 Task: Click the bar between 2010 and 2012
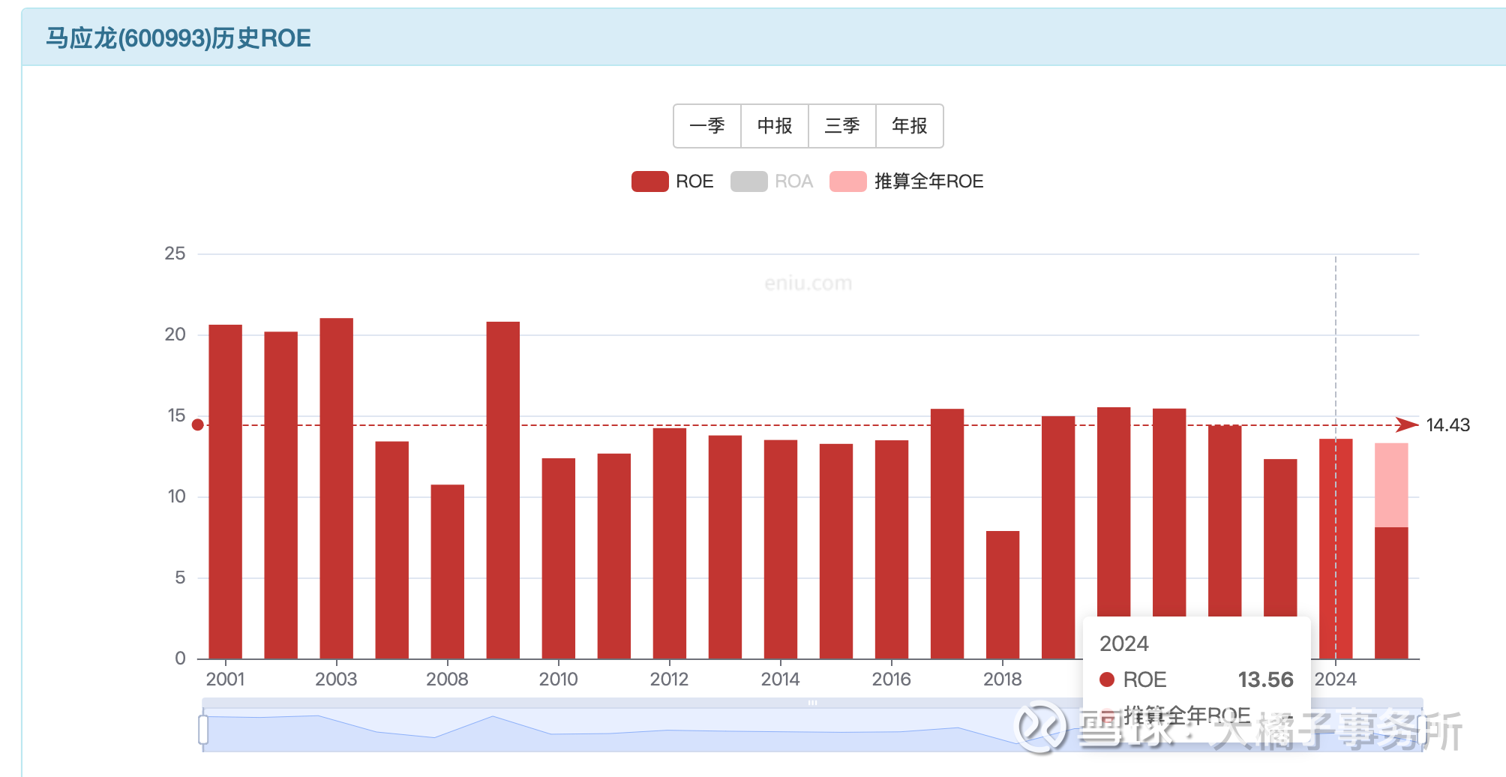(613, 556)
